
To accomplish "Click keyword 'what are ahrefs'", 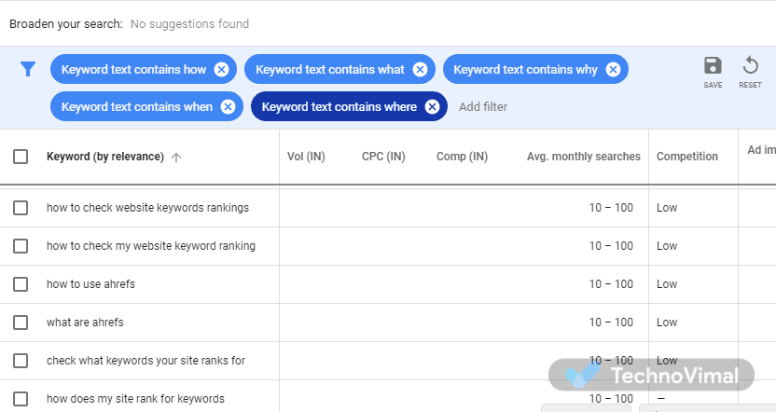I will click(85, 323).
